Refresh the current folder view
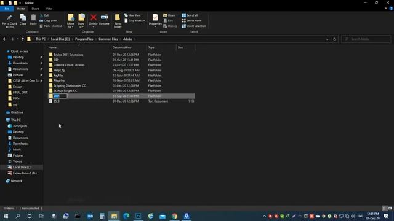394x221 pixels. [334, 39]
